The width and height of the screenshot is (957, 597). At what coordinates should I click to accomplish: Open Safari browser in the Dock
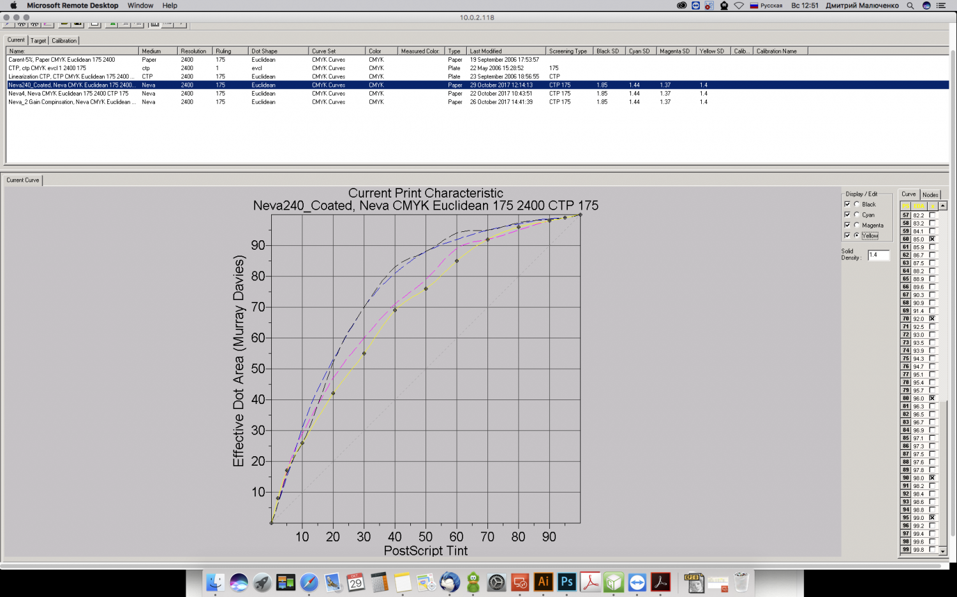309,582
